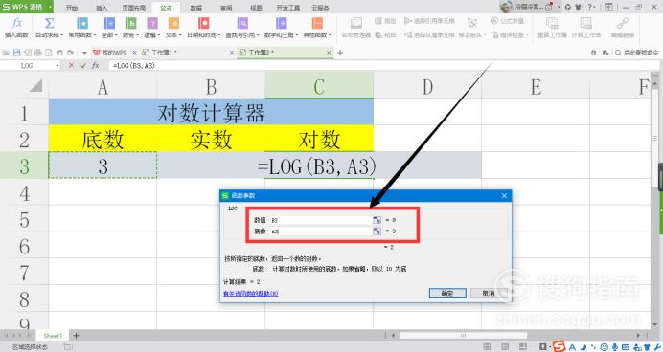Select cell A3 containing 3

[x=103, y=165]
